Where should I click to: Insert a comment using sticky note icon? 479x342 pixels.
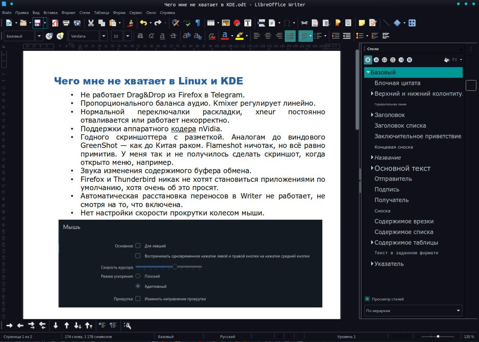point(362,23)
